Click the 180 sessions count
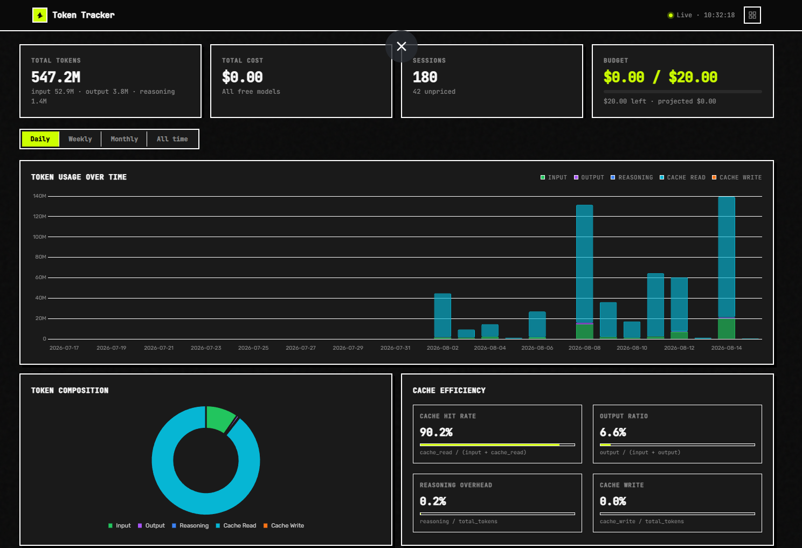Screen dimensions: 802x548 click(x=425, y=77)
